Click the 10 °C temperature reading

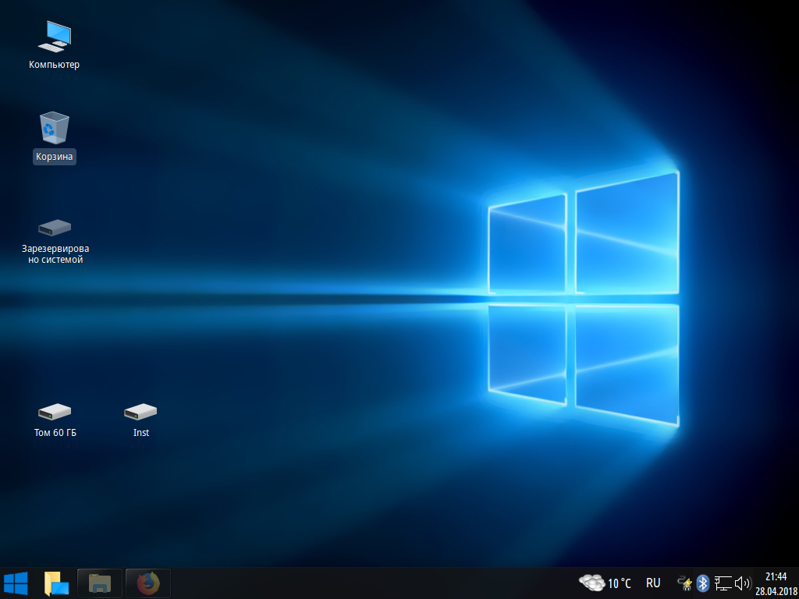coord(620,583)
